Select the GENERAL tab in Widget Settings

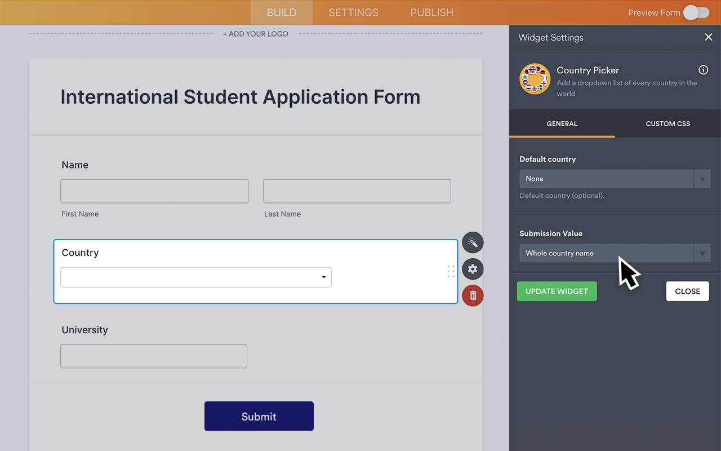pos(562,123)
